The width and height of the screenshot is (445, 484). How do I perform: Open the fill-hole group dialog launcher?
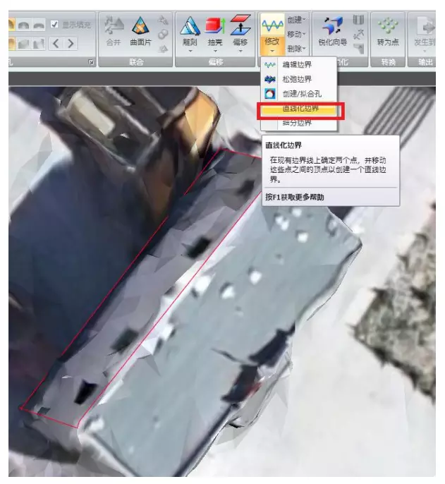point(90,63)
